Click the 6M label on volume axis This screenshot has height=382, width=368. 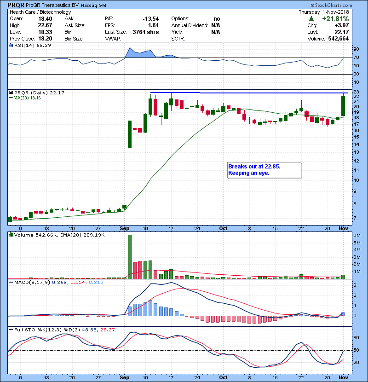[357, 236]
